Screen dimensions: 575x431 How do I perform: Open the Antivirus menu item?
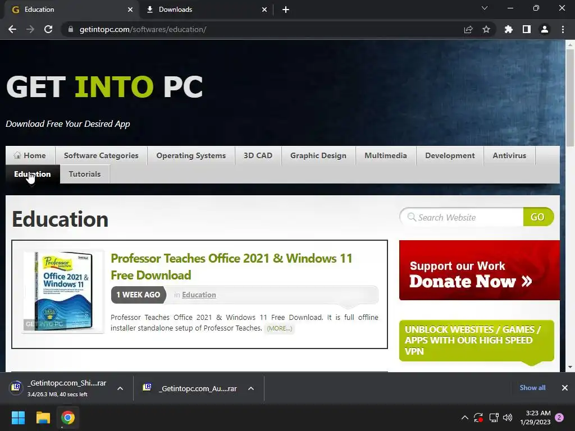pyautogui.click(x=509, y=155)
